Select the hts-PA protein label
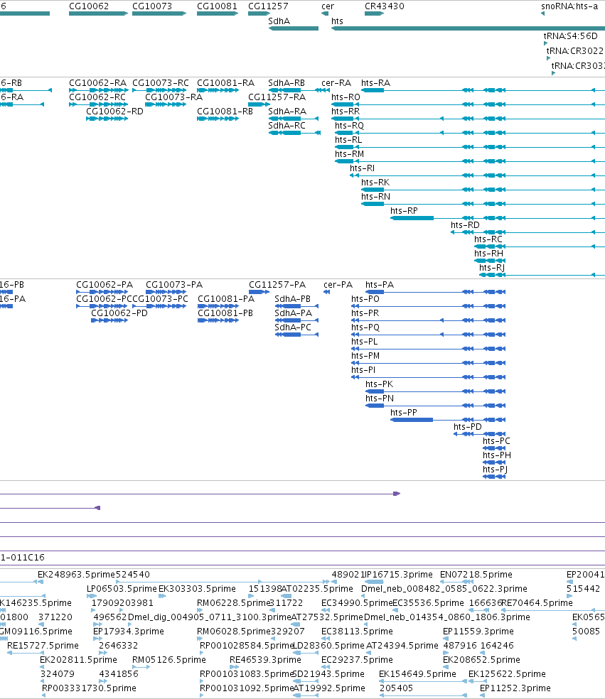 coord(380,285)
